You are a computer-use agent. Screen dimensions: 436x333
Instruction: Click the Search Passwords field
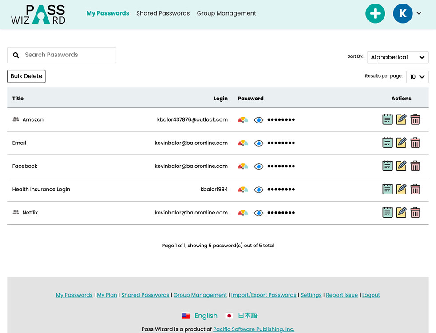pos(62,55)
